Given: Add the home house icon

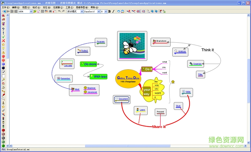Looking at the screenshot, I should (3, 83).
